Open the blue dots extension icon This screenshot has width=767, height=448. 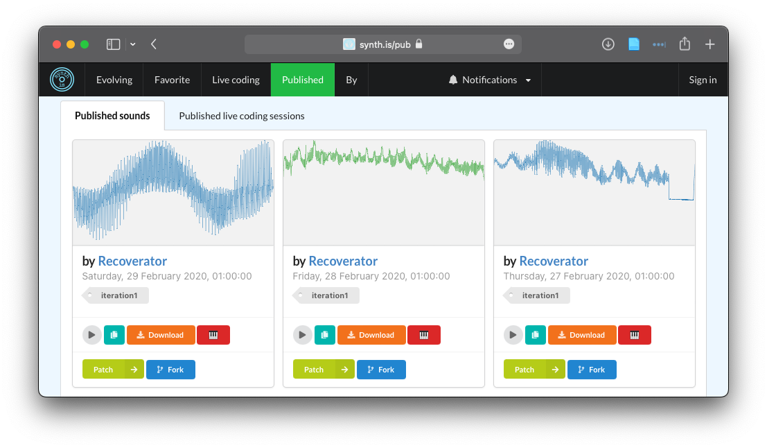(x=659, y=44)
